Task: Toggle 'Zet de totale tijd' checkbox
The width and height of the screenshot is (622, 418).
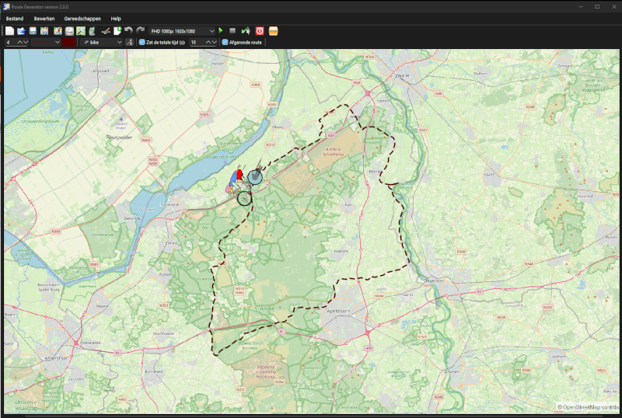Action: [x=142, y=42]
